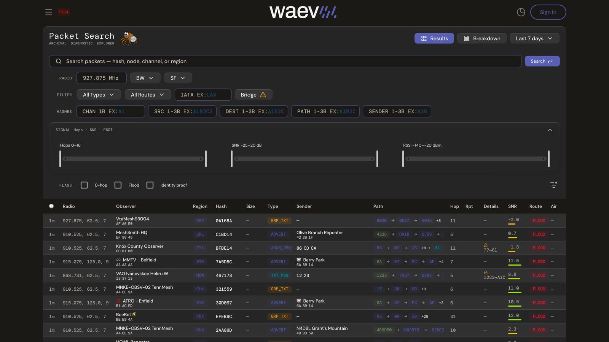Click the Sign In button
Image resolution: width=609 pixels, height=342 pixels.
(x=548, y=12)
